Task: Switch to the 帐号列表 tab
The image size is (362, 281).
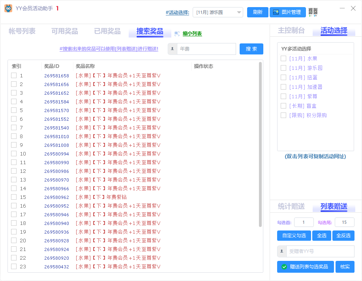Action: point(22,31)
